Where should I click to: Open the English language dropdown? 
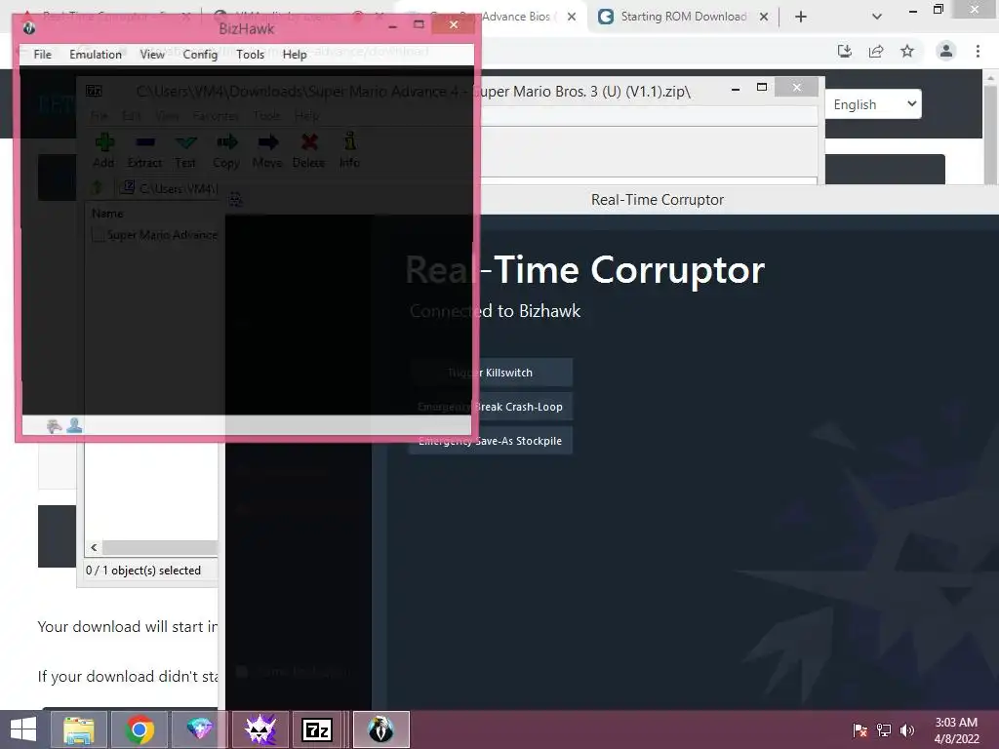point(873,103)
